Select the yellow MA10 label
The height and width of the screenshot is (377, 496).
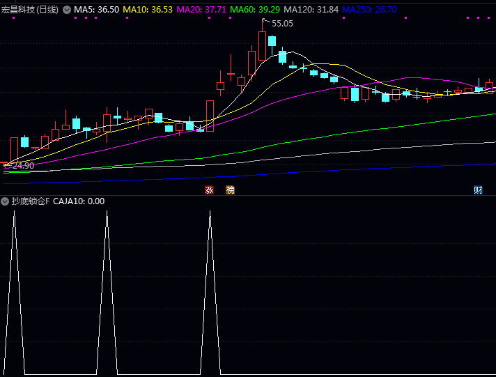tap(148, 10)
